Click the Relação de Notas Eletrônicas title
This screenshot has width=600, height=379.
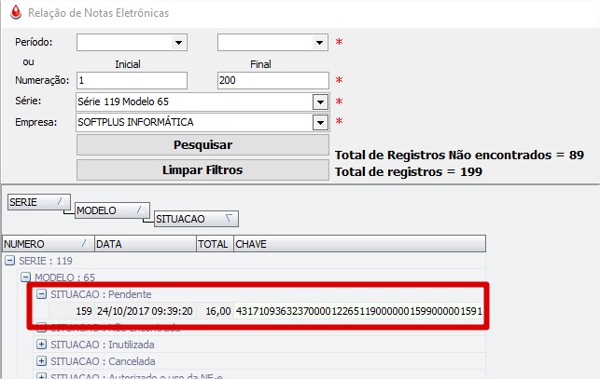click(98, 13)
